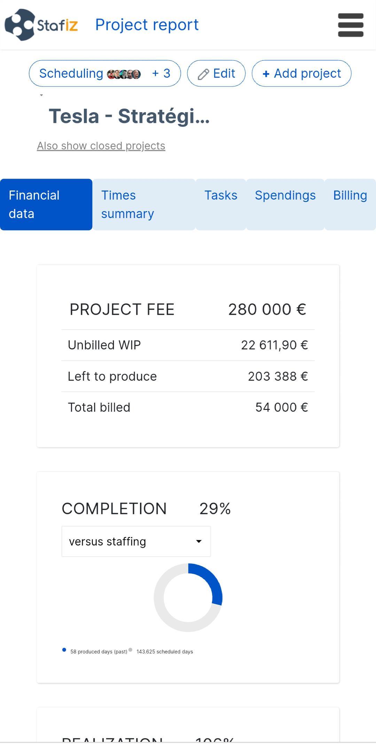Screen dimensions: 376x744
Task: Click the grey scheduled days legend dot
Action: (x=131, y=650)
